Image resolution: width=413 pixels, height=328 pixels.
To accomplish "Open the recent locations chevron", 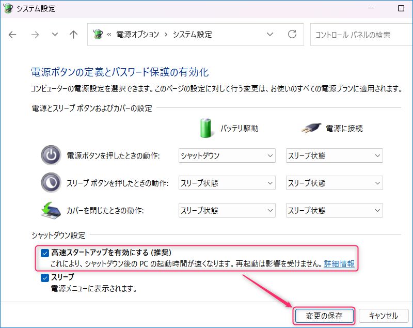I will tap(55, 35).
